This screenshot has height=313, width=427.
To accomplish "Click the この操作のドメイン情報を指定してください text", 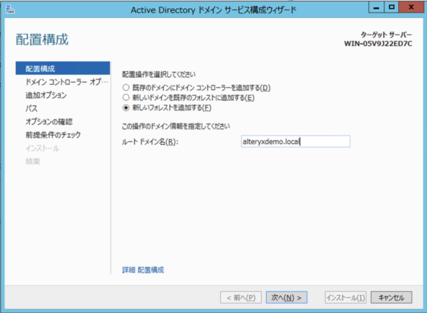I will coord(176,126).
